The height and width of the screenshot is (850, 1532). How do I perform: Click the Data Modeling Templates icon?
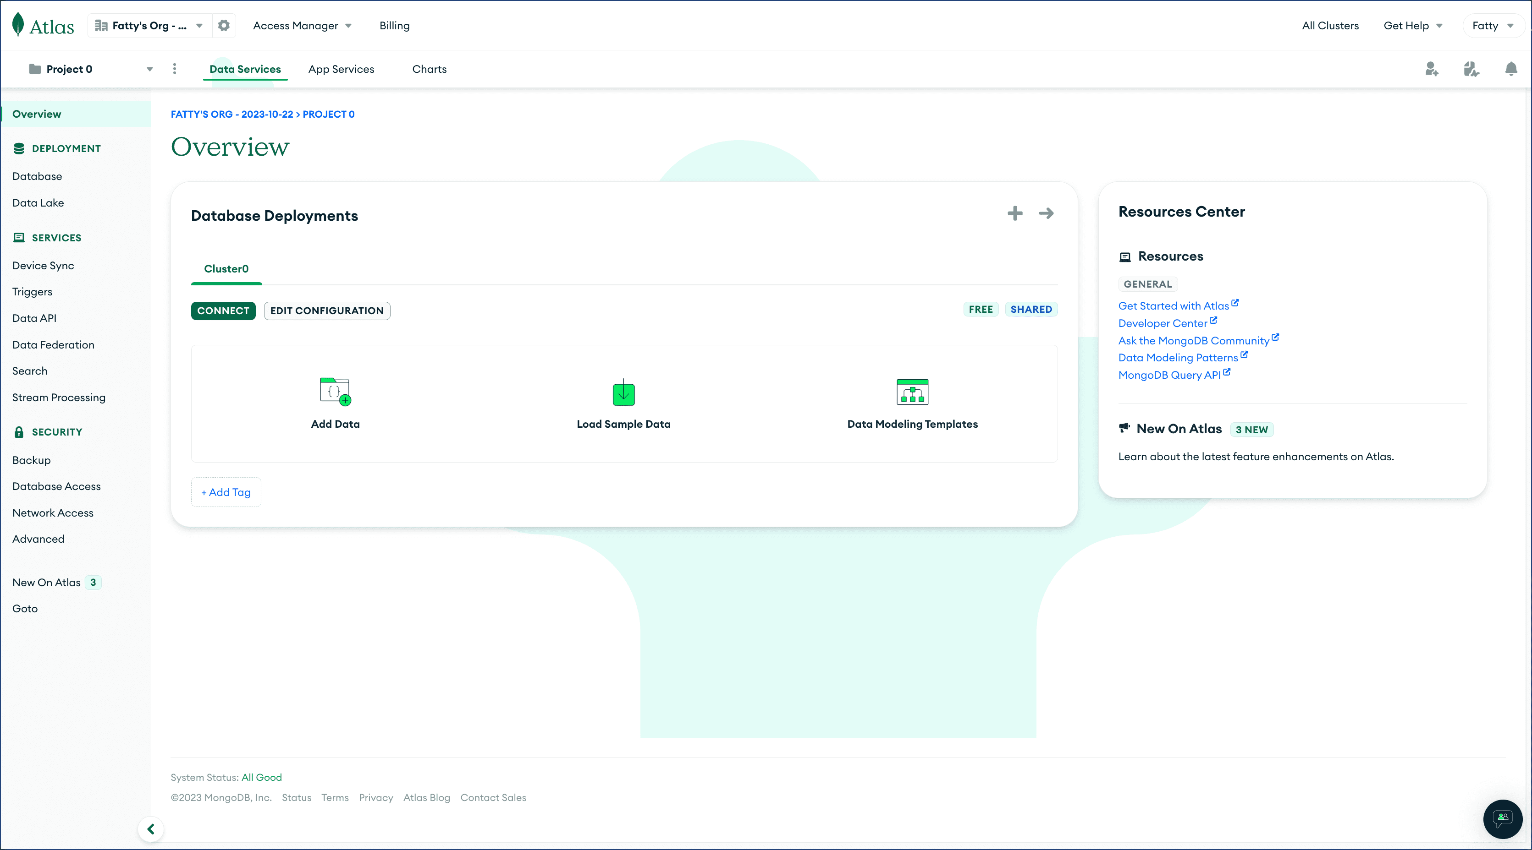click(x=912, y=392)
